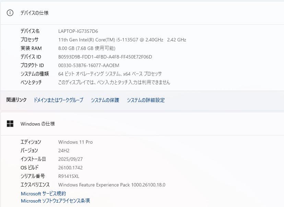Screen dimensions: 284x207
Task: Open the システムの詳細設定 link
Action: (x=145, y=100)
